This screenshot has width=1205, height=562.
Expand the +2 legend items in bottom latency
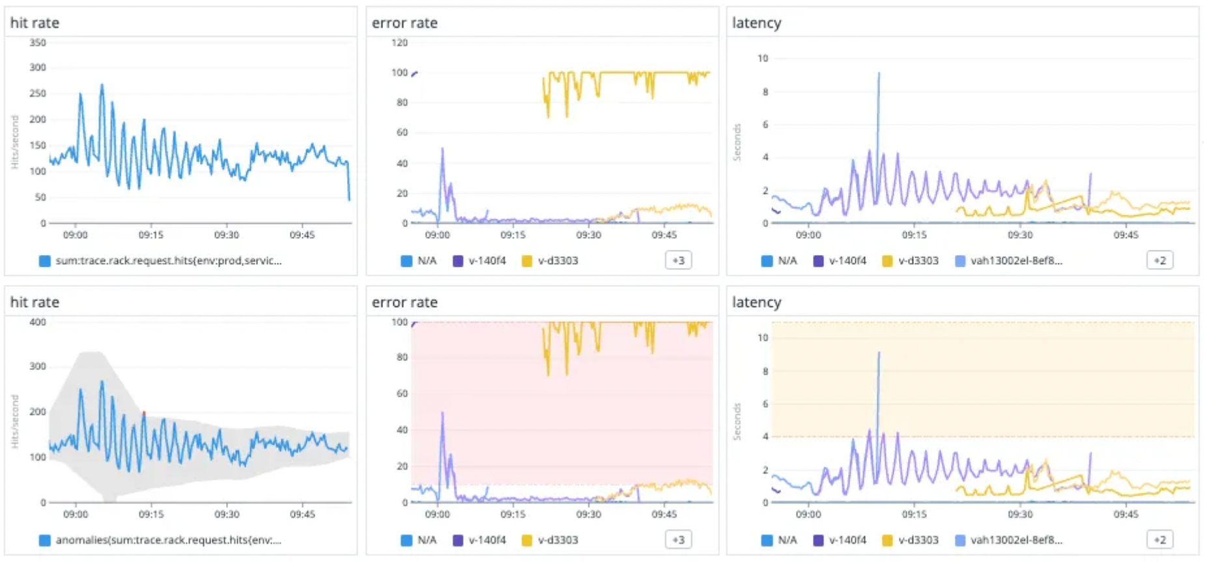(x=1159, y=539)
